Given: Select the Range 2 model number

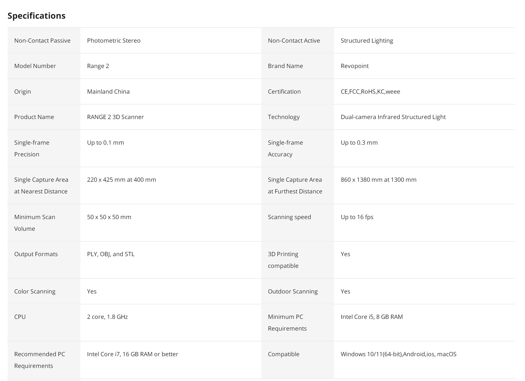Looking at the screenshot, I should point(98,66).
